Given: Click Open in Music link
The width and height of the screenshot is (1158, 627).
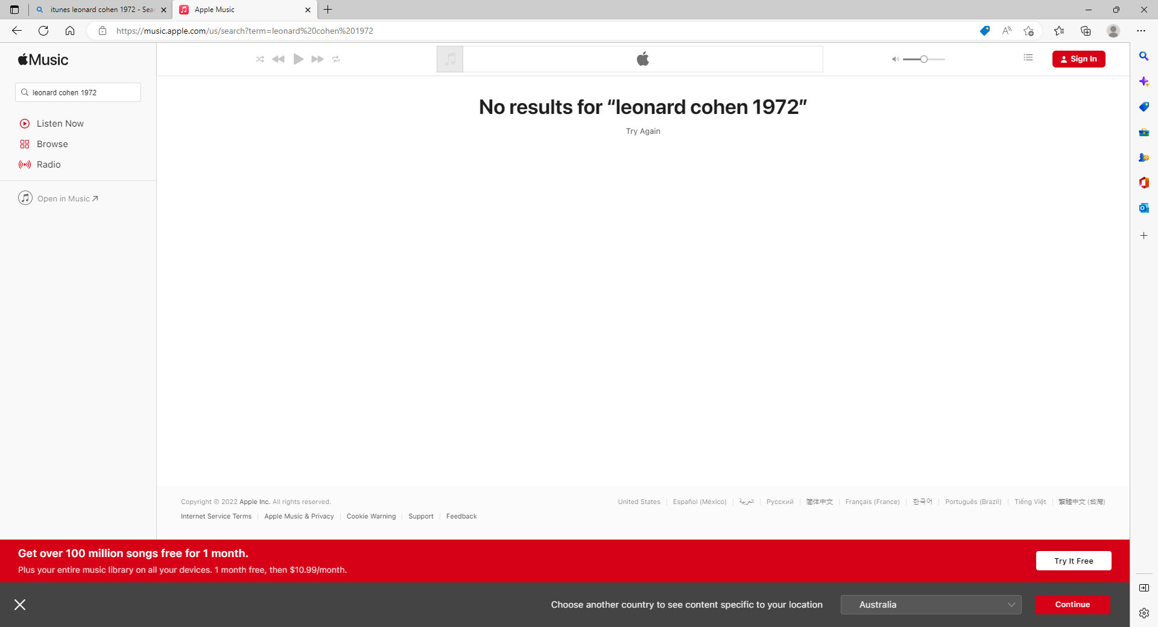Looking at the screenshot, I should pyautogui.click(x=59, y=198).
